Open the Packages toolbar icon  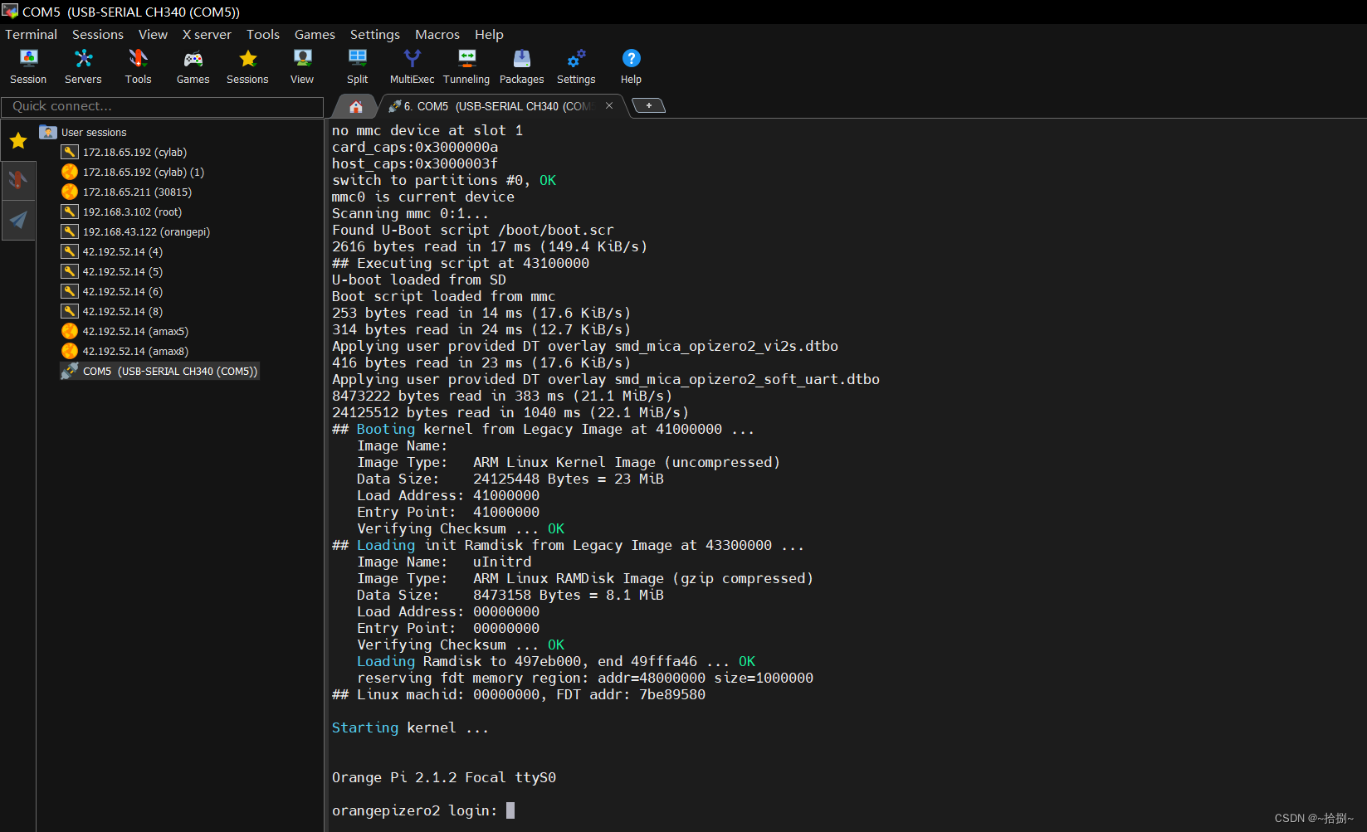coord(521,66)
